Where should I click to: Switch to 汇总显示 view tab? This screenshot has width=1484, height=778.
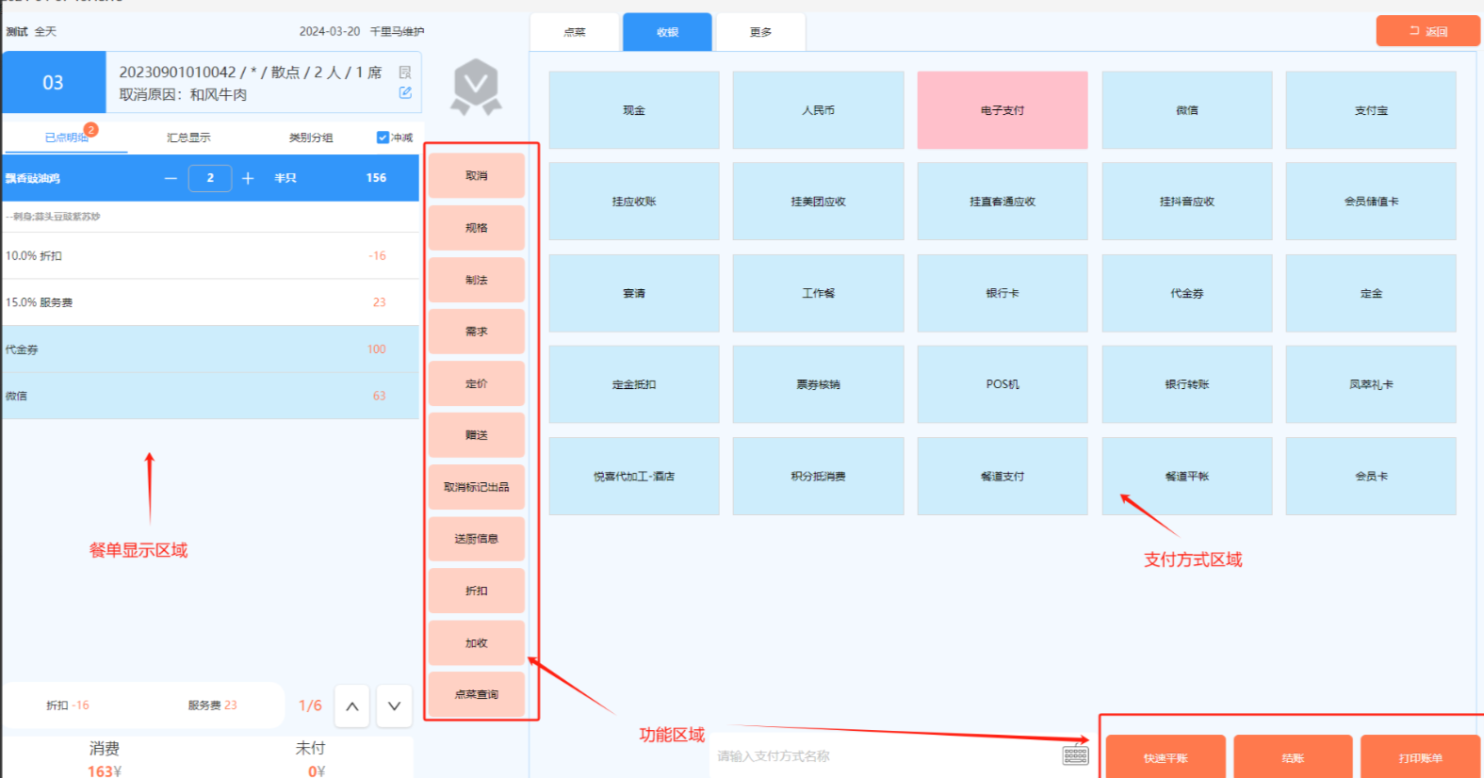tap(188, 138)
